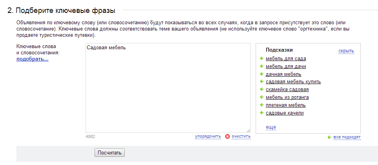Add all hints via все подходят
This screenshot has height=165, width=378.
[x=347, y=137]
